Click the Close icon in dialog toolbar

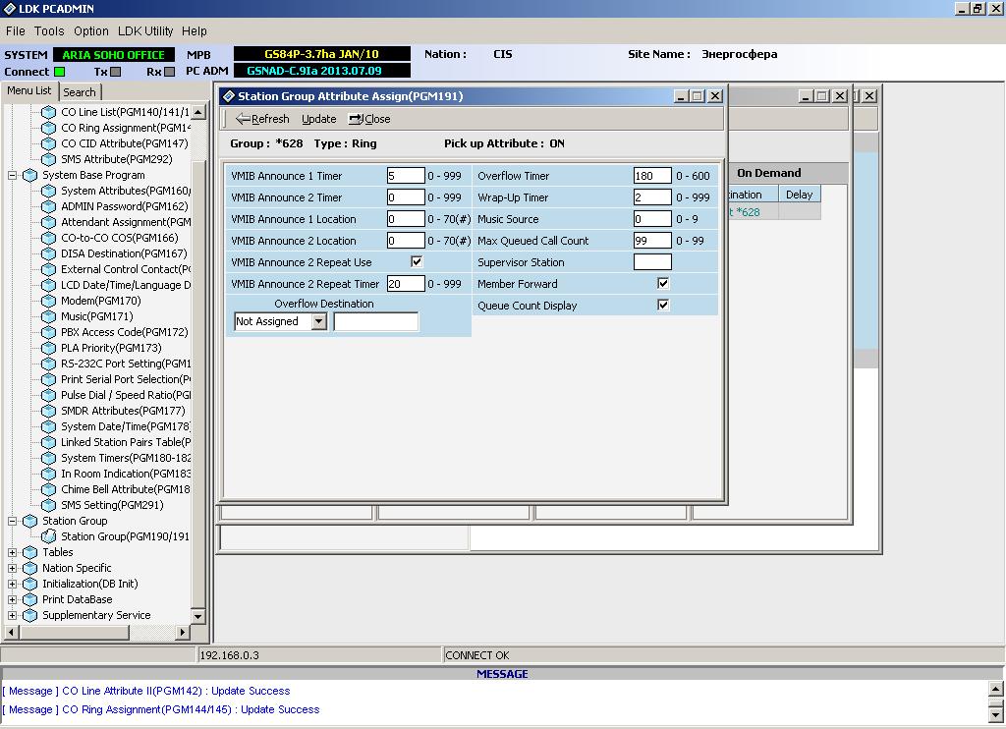coord(356,119)
